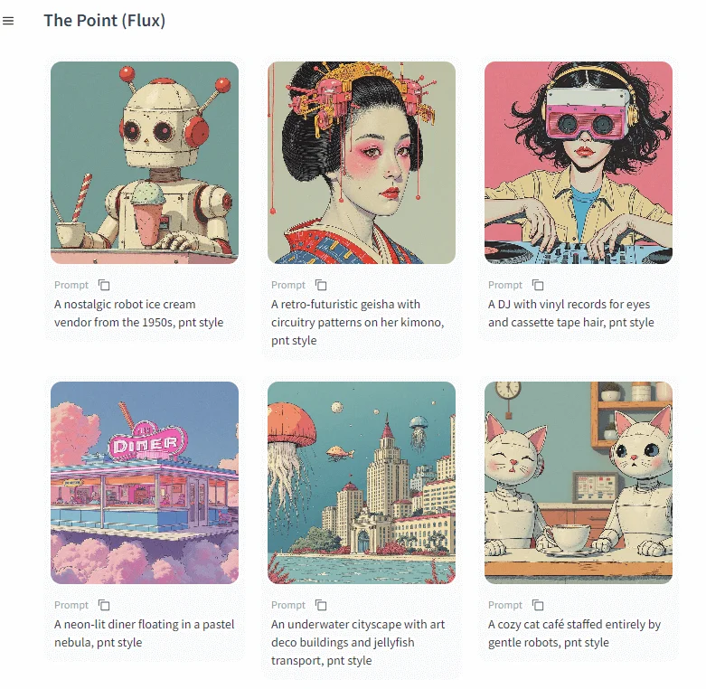This screenshot has width=706, height=689.
Task: Copy the robot ice cream vendor prompt
Action: (x=104, y=285)
